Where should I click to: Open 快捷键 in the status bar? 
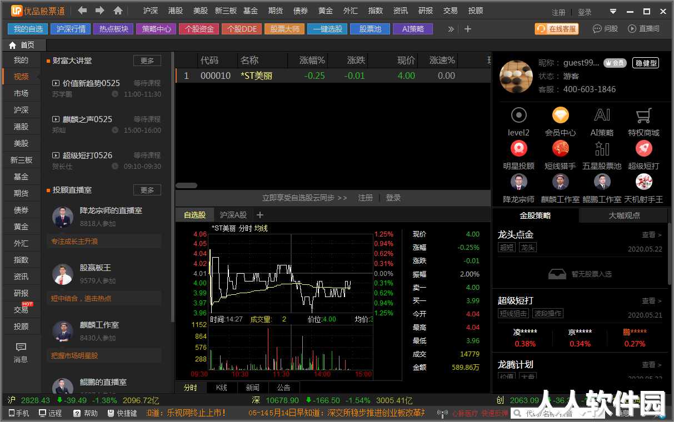point(122,413)
